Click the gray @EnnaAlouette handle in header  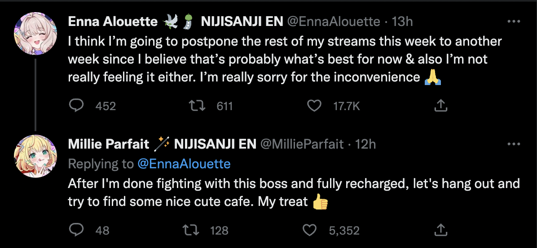coord(333,21)
